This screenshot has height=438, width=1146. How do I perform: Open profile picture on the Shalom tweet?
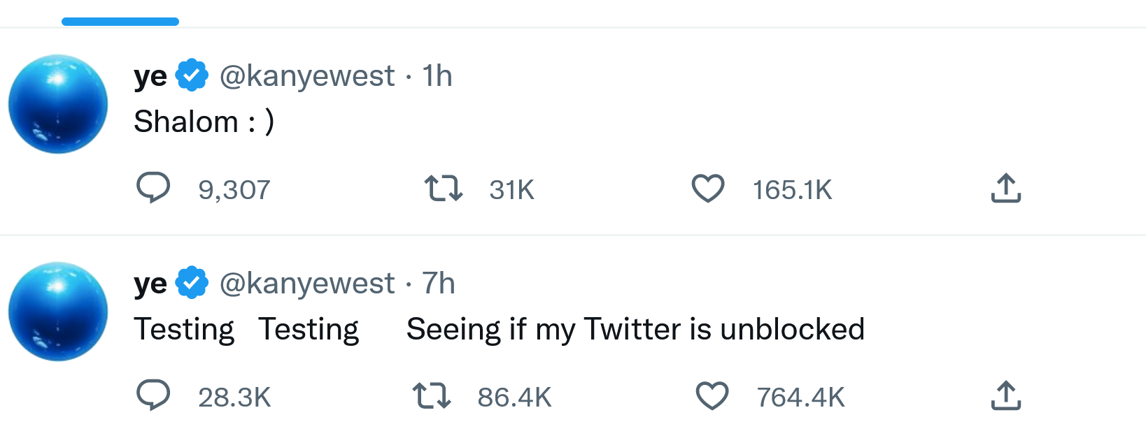[x=58, y=104]
